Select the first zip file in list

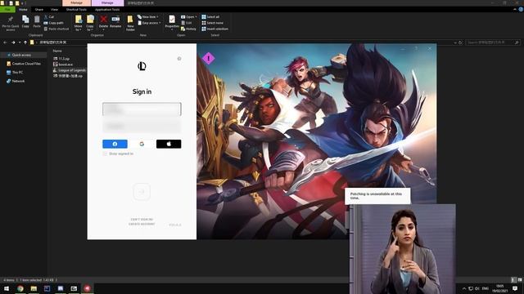61,59
